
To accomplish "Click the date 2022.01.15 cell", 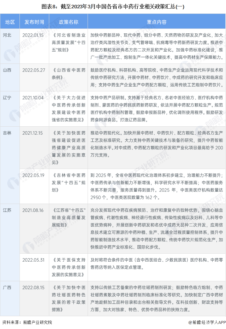I will point(33,35).
